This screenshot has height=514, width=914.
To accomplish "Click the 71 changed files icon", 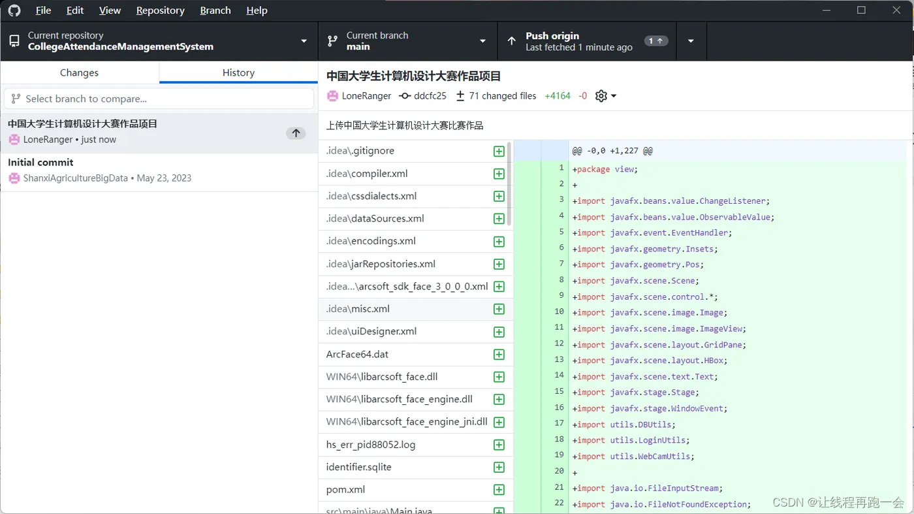I will (x=460, y=96).
